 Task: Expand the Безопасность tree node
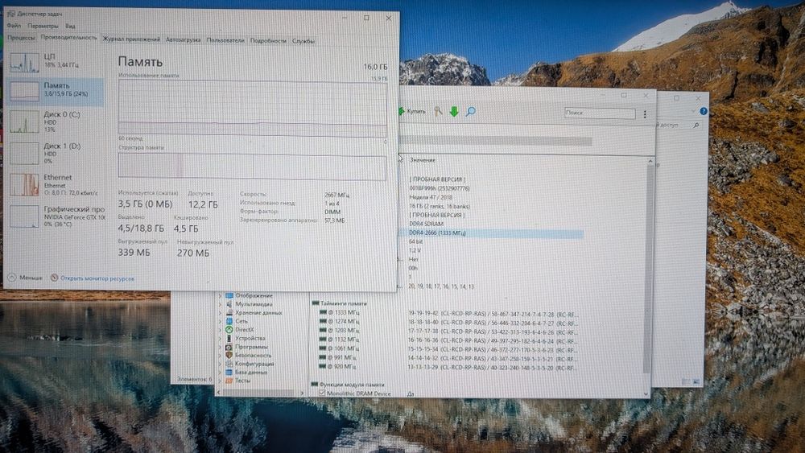pyautogui.click(x=220, y=355)
